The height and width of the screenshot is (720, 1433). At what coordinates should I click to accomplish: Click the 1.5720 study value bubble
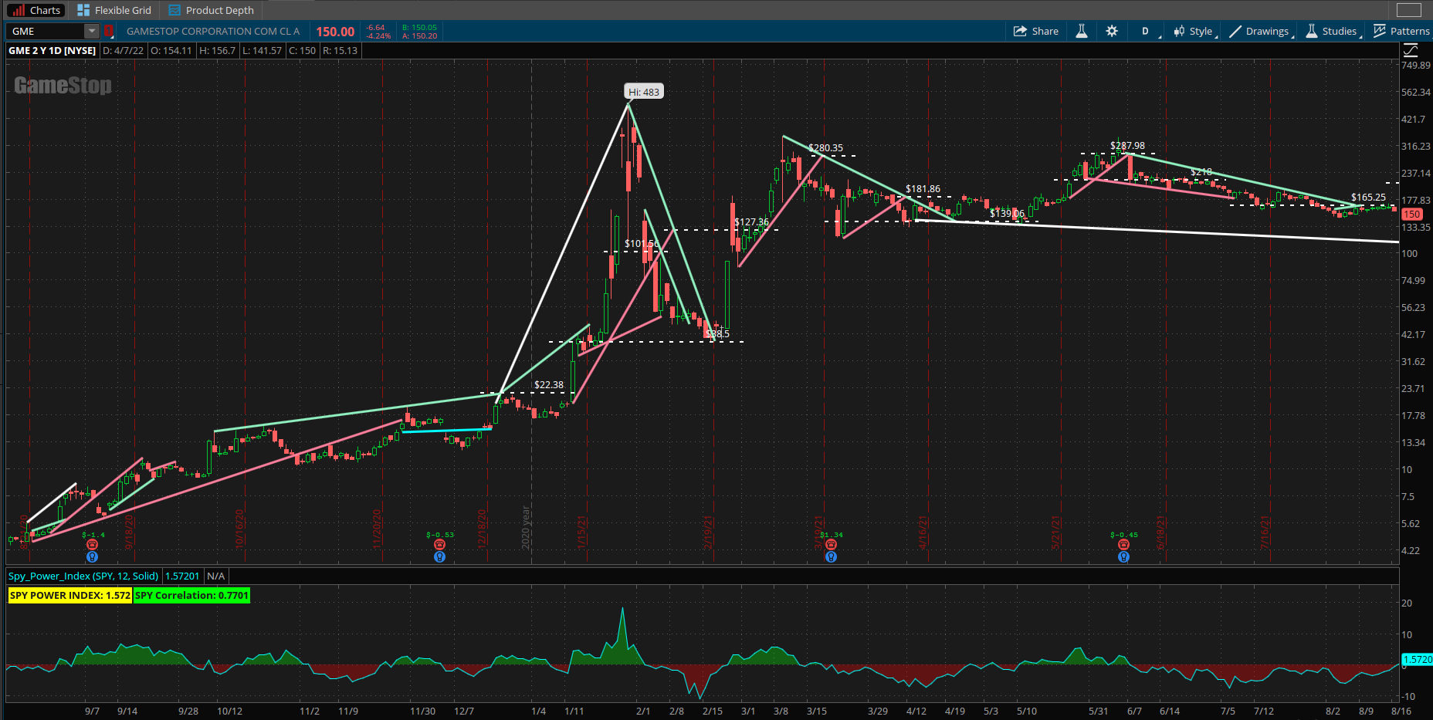click(x=1417, y=660)
